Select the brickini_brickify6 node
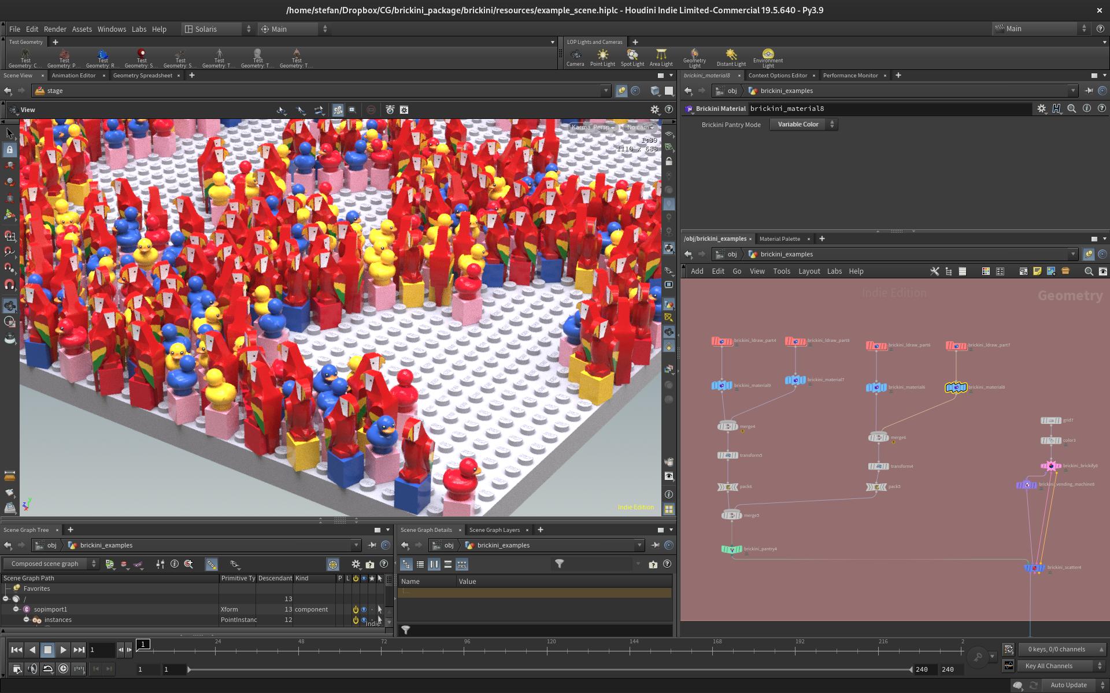Viewport: 1110px width, 693px height. pyautogui.click(x=1050, y=465)
